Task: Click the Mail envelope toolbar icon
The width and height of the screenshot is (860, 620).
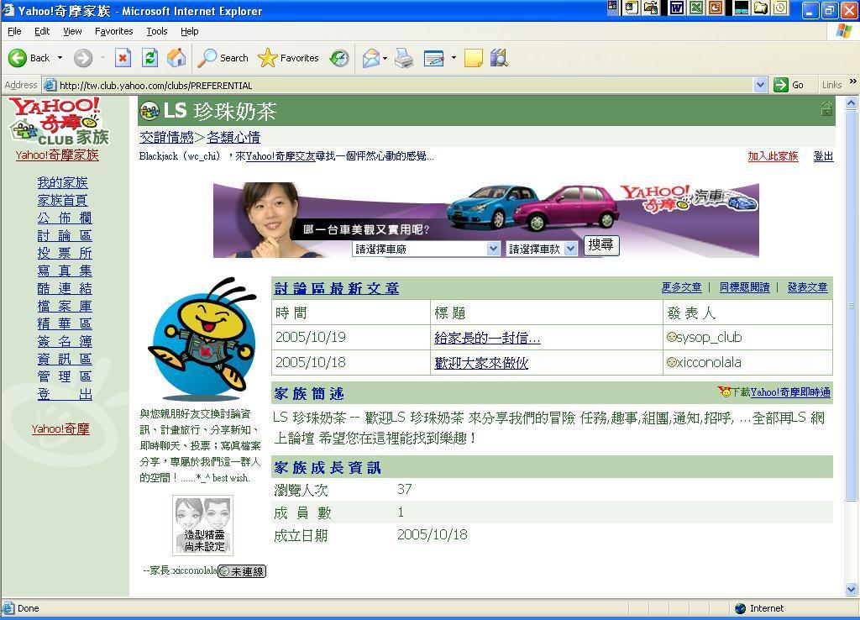Action: pos(371,58)
